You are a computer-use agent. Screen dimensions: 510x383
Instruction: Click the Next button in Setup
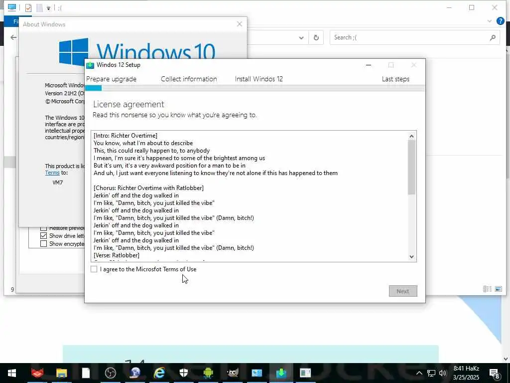tap(403, 291)
